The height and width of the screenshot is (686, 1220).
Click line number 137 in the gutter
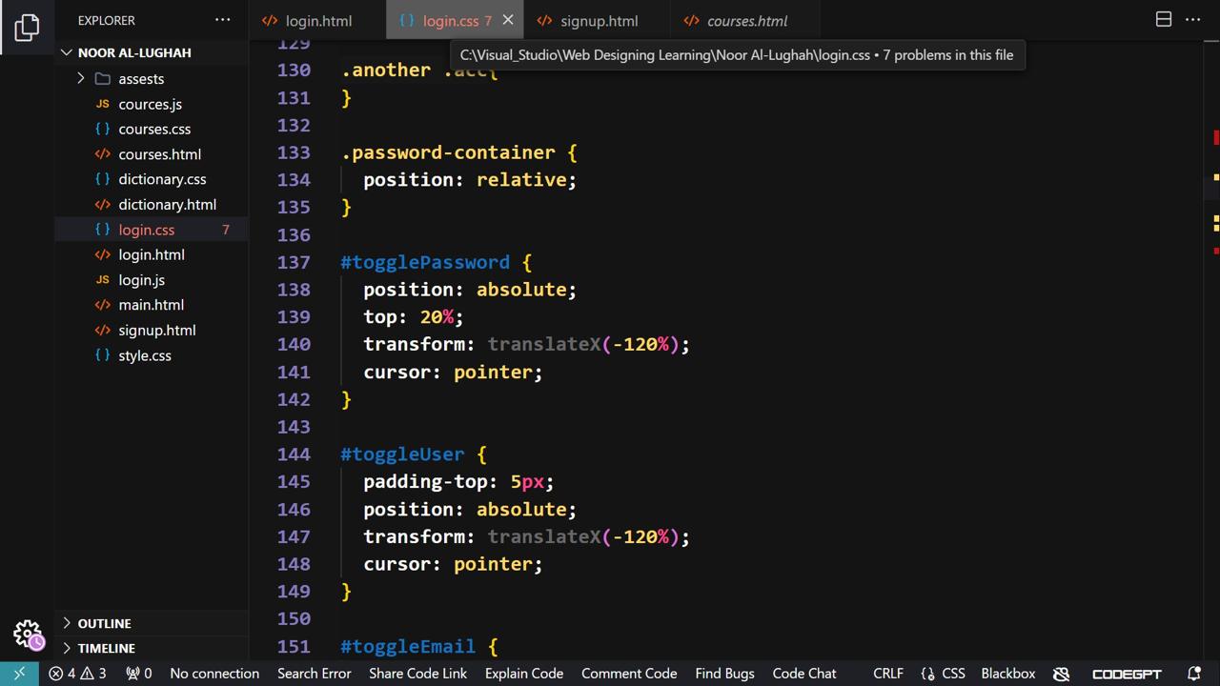click(294, 262)
